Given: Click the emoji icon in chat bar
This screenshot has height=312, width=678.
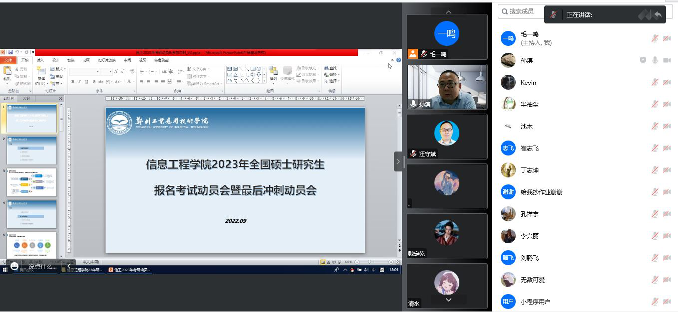Looking at the screenshot, I should [x=14, y=266].
